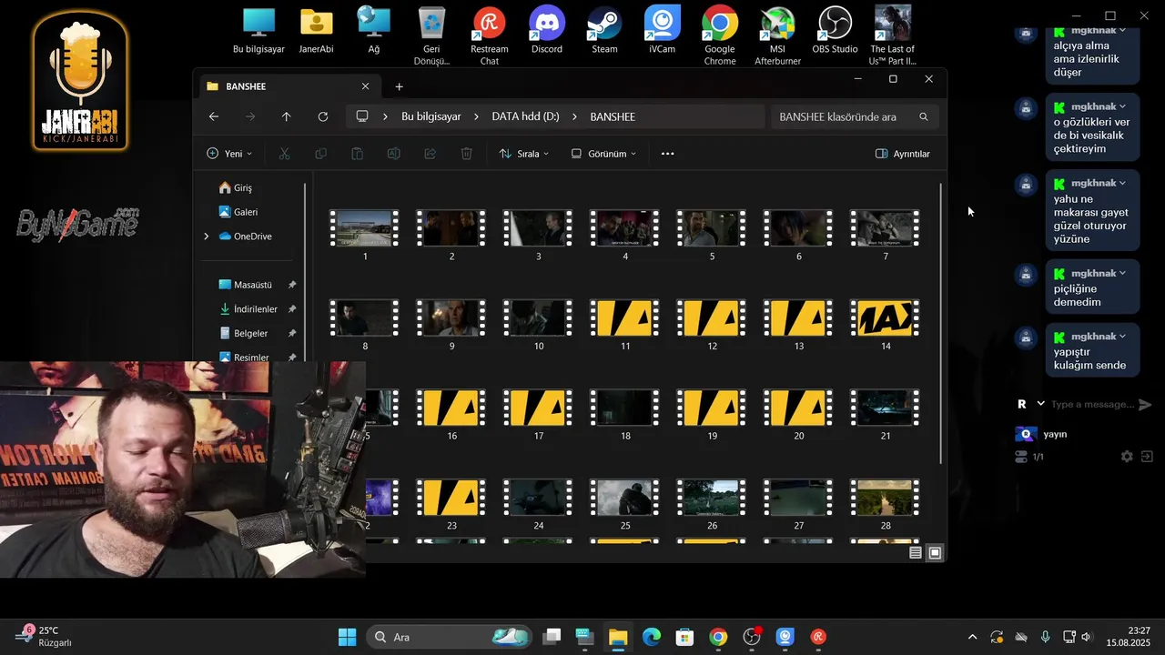Launch MSI Afterburner desktop shortcut
The height and width of the screenshot is (655, 1165).
pos(777,36)
